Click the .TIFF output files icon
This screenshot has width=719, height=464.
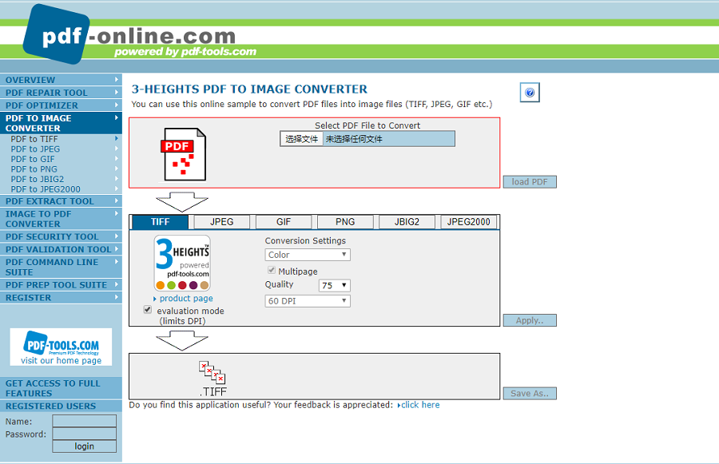point(213,379)
